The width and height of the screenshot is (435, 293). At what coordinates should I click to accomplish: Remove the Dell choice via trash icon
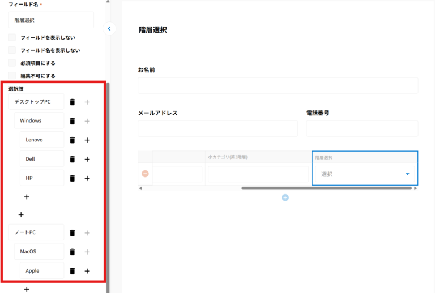[x=72, y=160]
